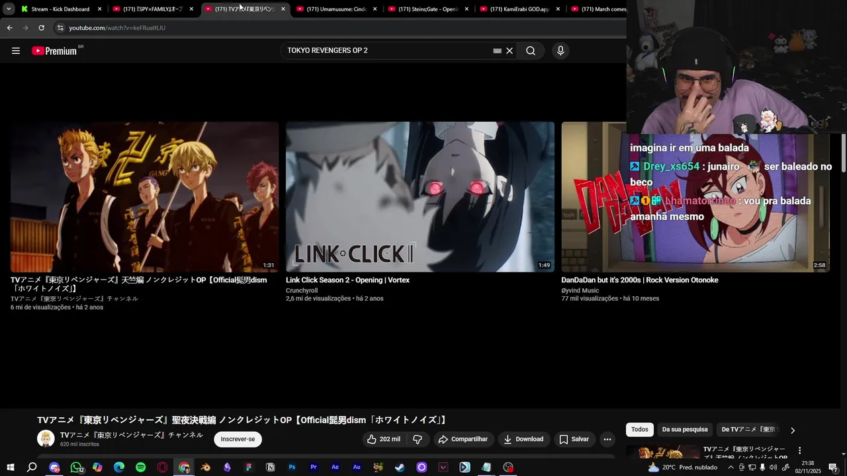The width and height of the screenshot is (847, 476).
Task: Open options menu for sidebar suggested video
Action: tap(799, 451)
